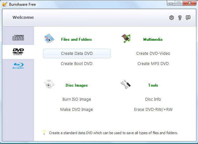Viewport: 198px width, 144px height.
Task: Open the settings gear icon
Action: (171, 18)
